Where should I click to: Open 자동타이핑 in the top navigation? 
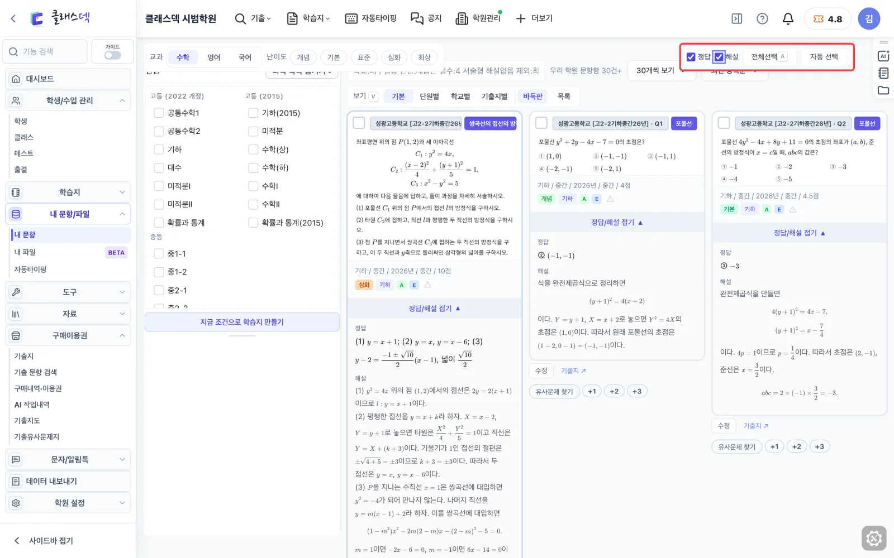click(371, 18)
